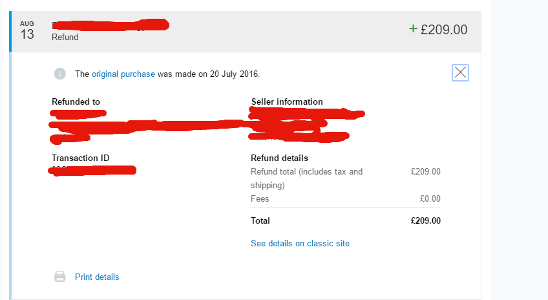Select the "Print details" link

coord(97,277)
